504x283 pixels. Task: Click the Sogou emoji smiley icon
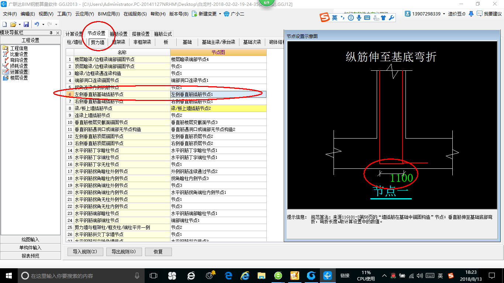pos(351,18)
